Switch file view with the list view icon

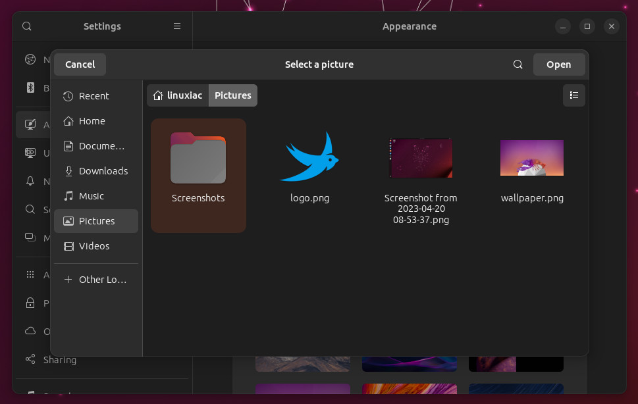point(573,95)
